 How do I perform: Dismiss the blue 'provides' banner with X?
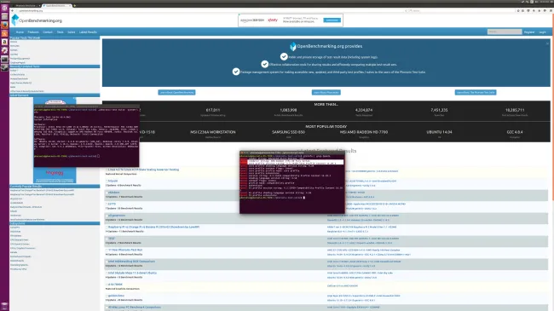click(548, 43)
